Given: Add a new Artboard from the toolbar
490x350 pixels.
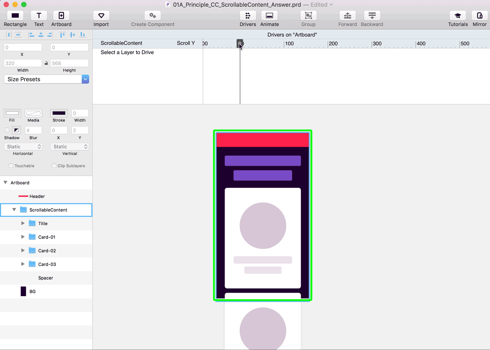Looking at the screenshot, I should pyautogui.click(x=61, y=16).
